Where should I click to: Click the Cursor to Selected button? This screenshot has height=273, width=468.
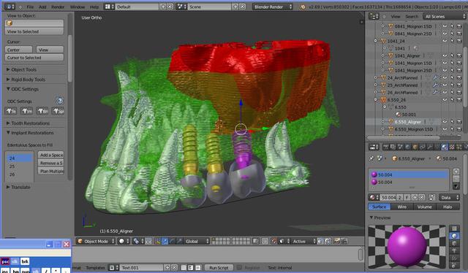34,58
